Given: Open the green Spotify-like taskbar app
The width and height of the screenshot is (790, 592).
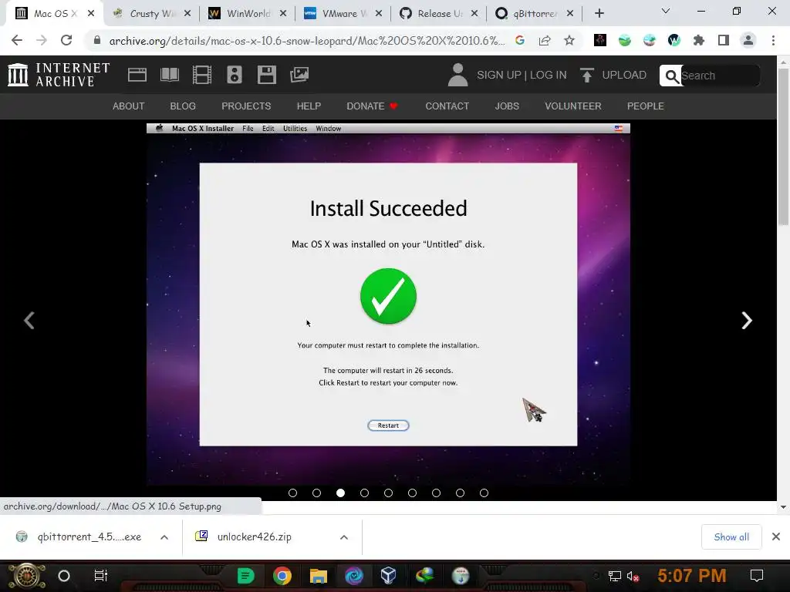Looking at the screenshot, I should point(245,575).
